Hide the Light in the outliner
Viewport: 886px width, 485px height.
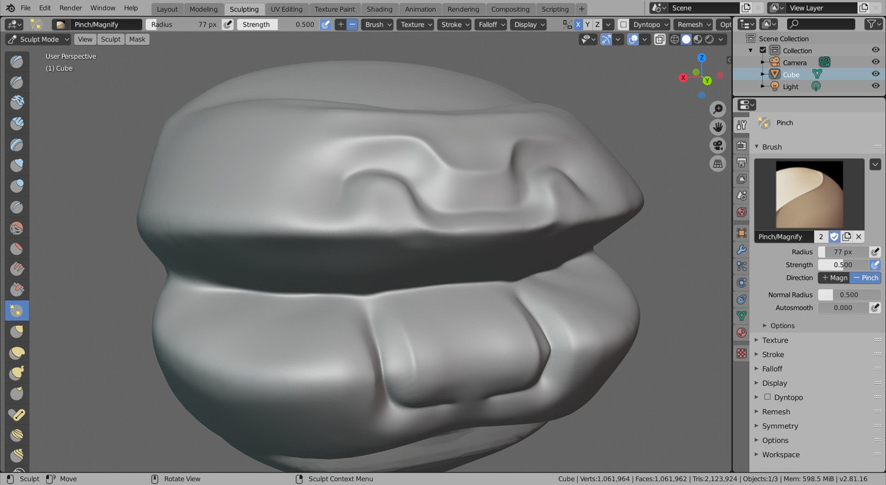coord(876,86)
